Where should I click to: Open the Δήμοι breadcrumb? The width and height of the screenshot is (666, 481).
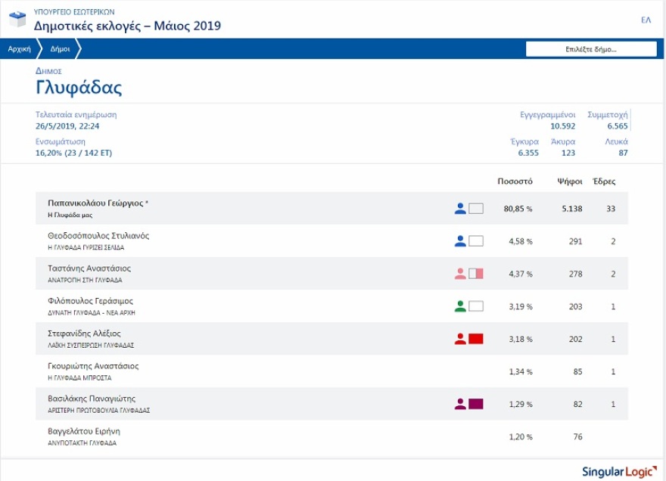60,48
